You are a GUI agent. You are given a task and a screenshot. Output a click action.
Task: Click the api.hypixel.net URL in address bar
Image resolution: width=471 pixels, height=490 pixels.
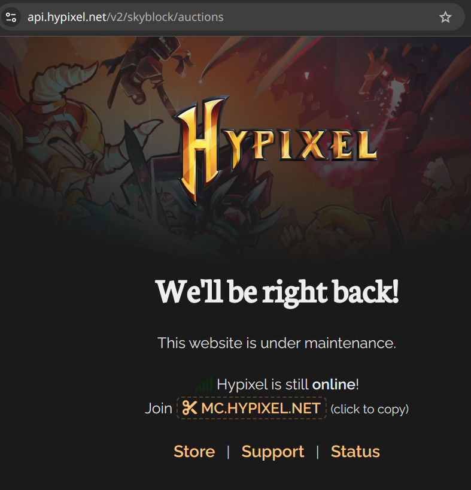tap(126, 17)
